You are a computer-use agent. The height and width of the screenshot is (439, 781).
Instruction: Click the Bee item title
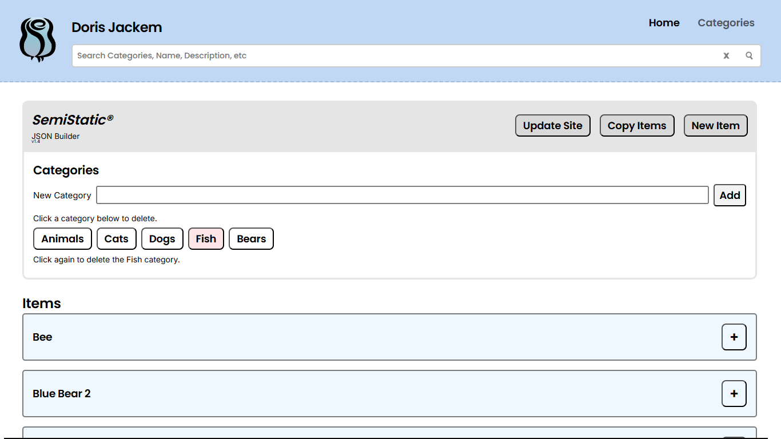[x=42, y=337]
